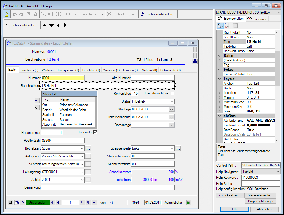Add new record with plus icon
Screen dimensions: 284x215
[94, 203]
